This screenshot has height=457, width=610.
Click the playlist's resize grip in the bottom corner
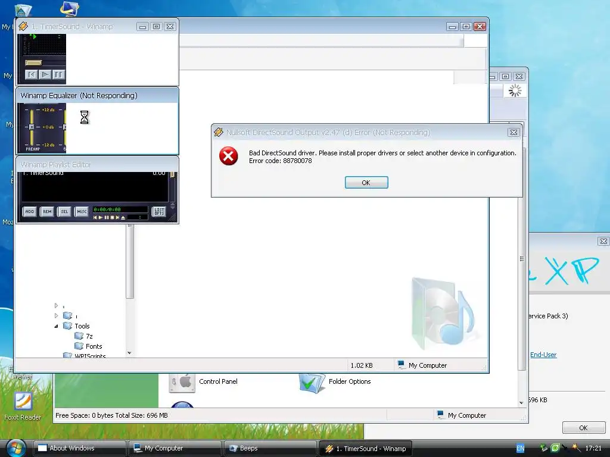click(x=173, y=218)
